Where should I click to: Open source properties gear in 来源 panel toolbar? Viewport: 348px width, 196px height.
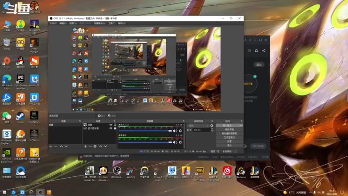95,146
